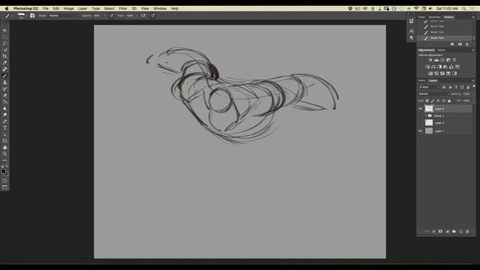Click the foreground color swatch

[x=3, y=172]
